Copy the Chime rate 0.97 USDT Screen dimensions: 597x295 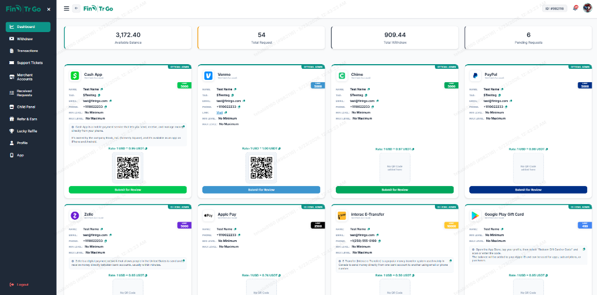coord(413,149)
